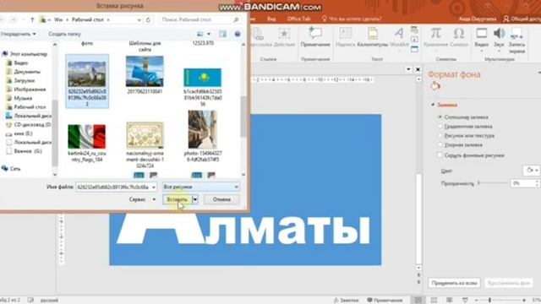The height and width of the screenshot is (304, 541).
Task: Select Сплошная заливка radio option
Action: (x=440, y=117)
